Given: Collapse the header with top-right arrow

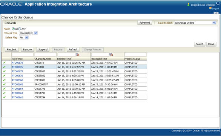Looking at the screenshot, I should (x=216, y=13).
